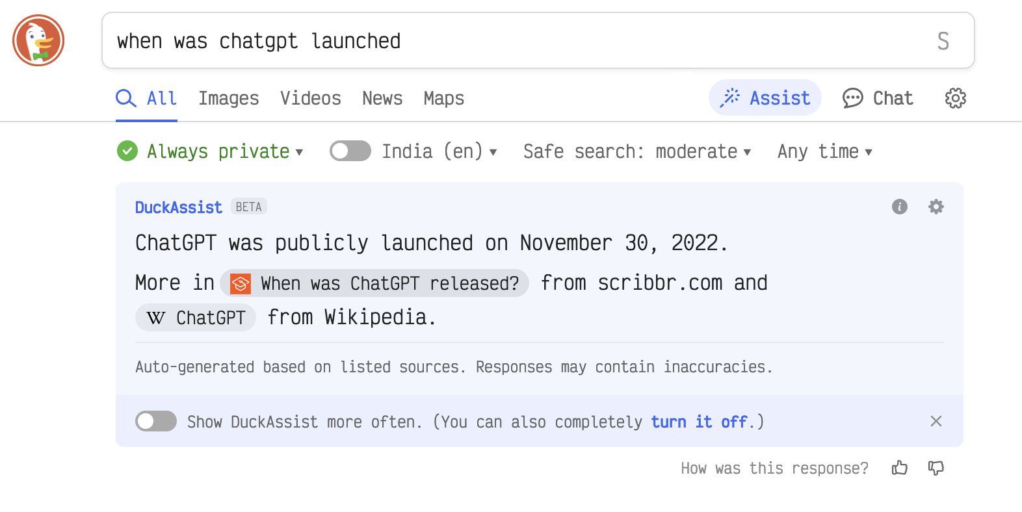Toggle Show DuckAssist more often switch

click(x=156, y=421)
